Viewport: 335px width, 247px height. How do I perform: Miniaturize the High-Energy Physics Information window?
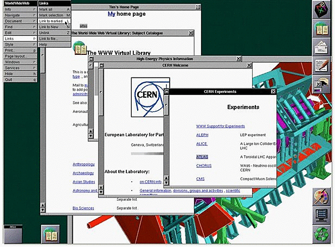(91, 59)
